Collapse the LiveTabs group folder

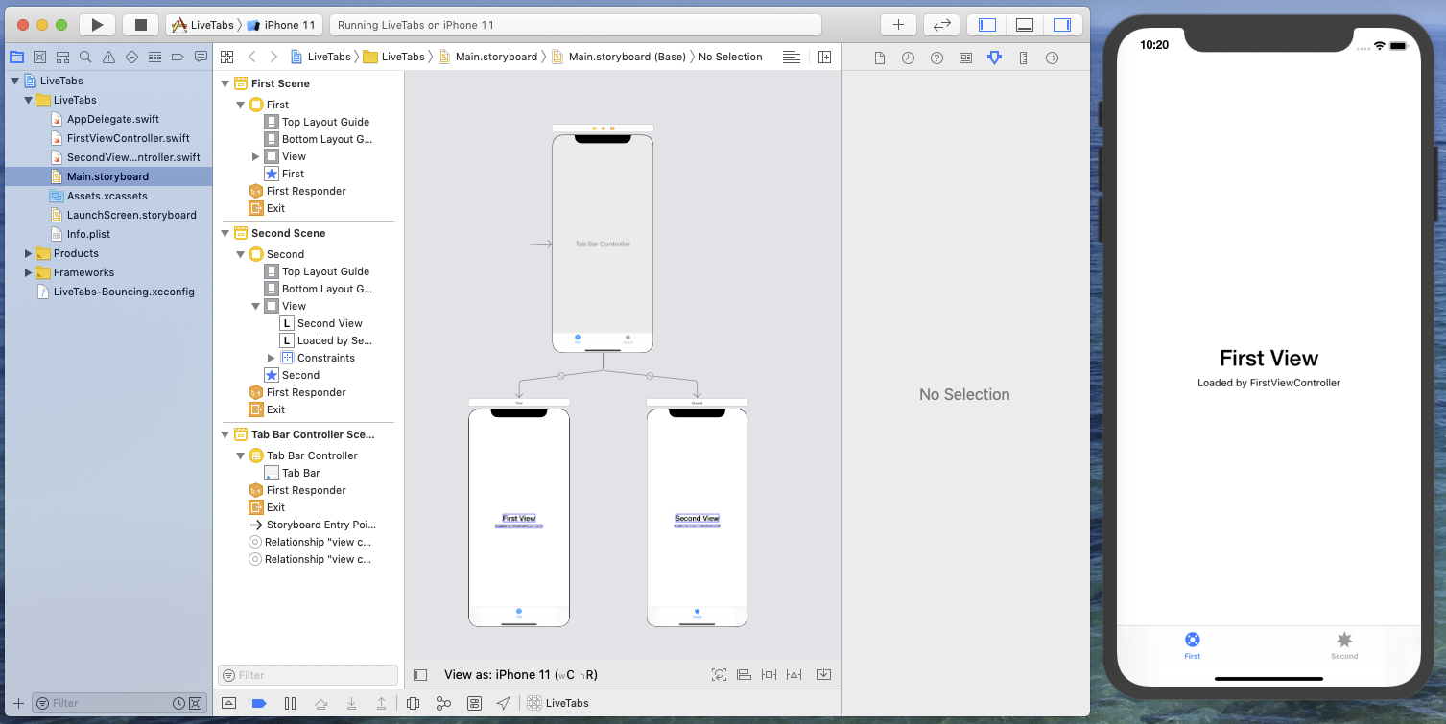point(28,100)
